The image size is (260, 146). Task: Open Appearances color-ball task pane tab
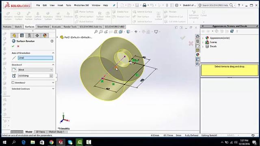(x=197, y=55)
